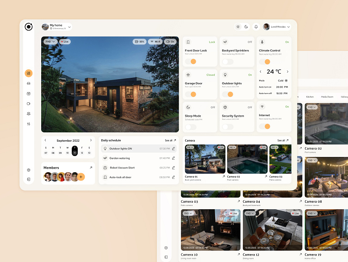The height and width of the screenshot is (262, 348).
Task: Open the dashboard grid icon in sidebar
Action: [28, 73]
